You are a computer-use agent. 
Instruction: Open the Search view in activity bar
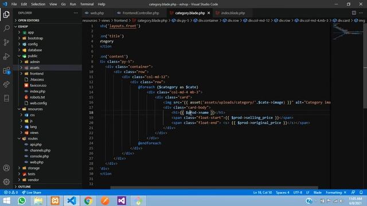(x=6, y=28)
